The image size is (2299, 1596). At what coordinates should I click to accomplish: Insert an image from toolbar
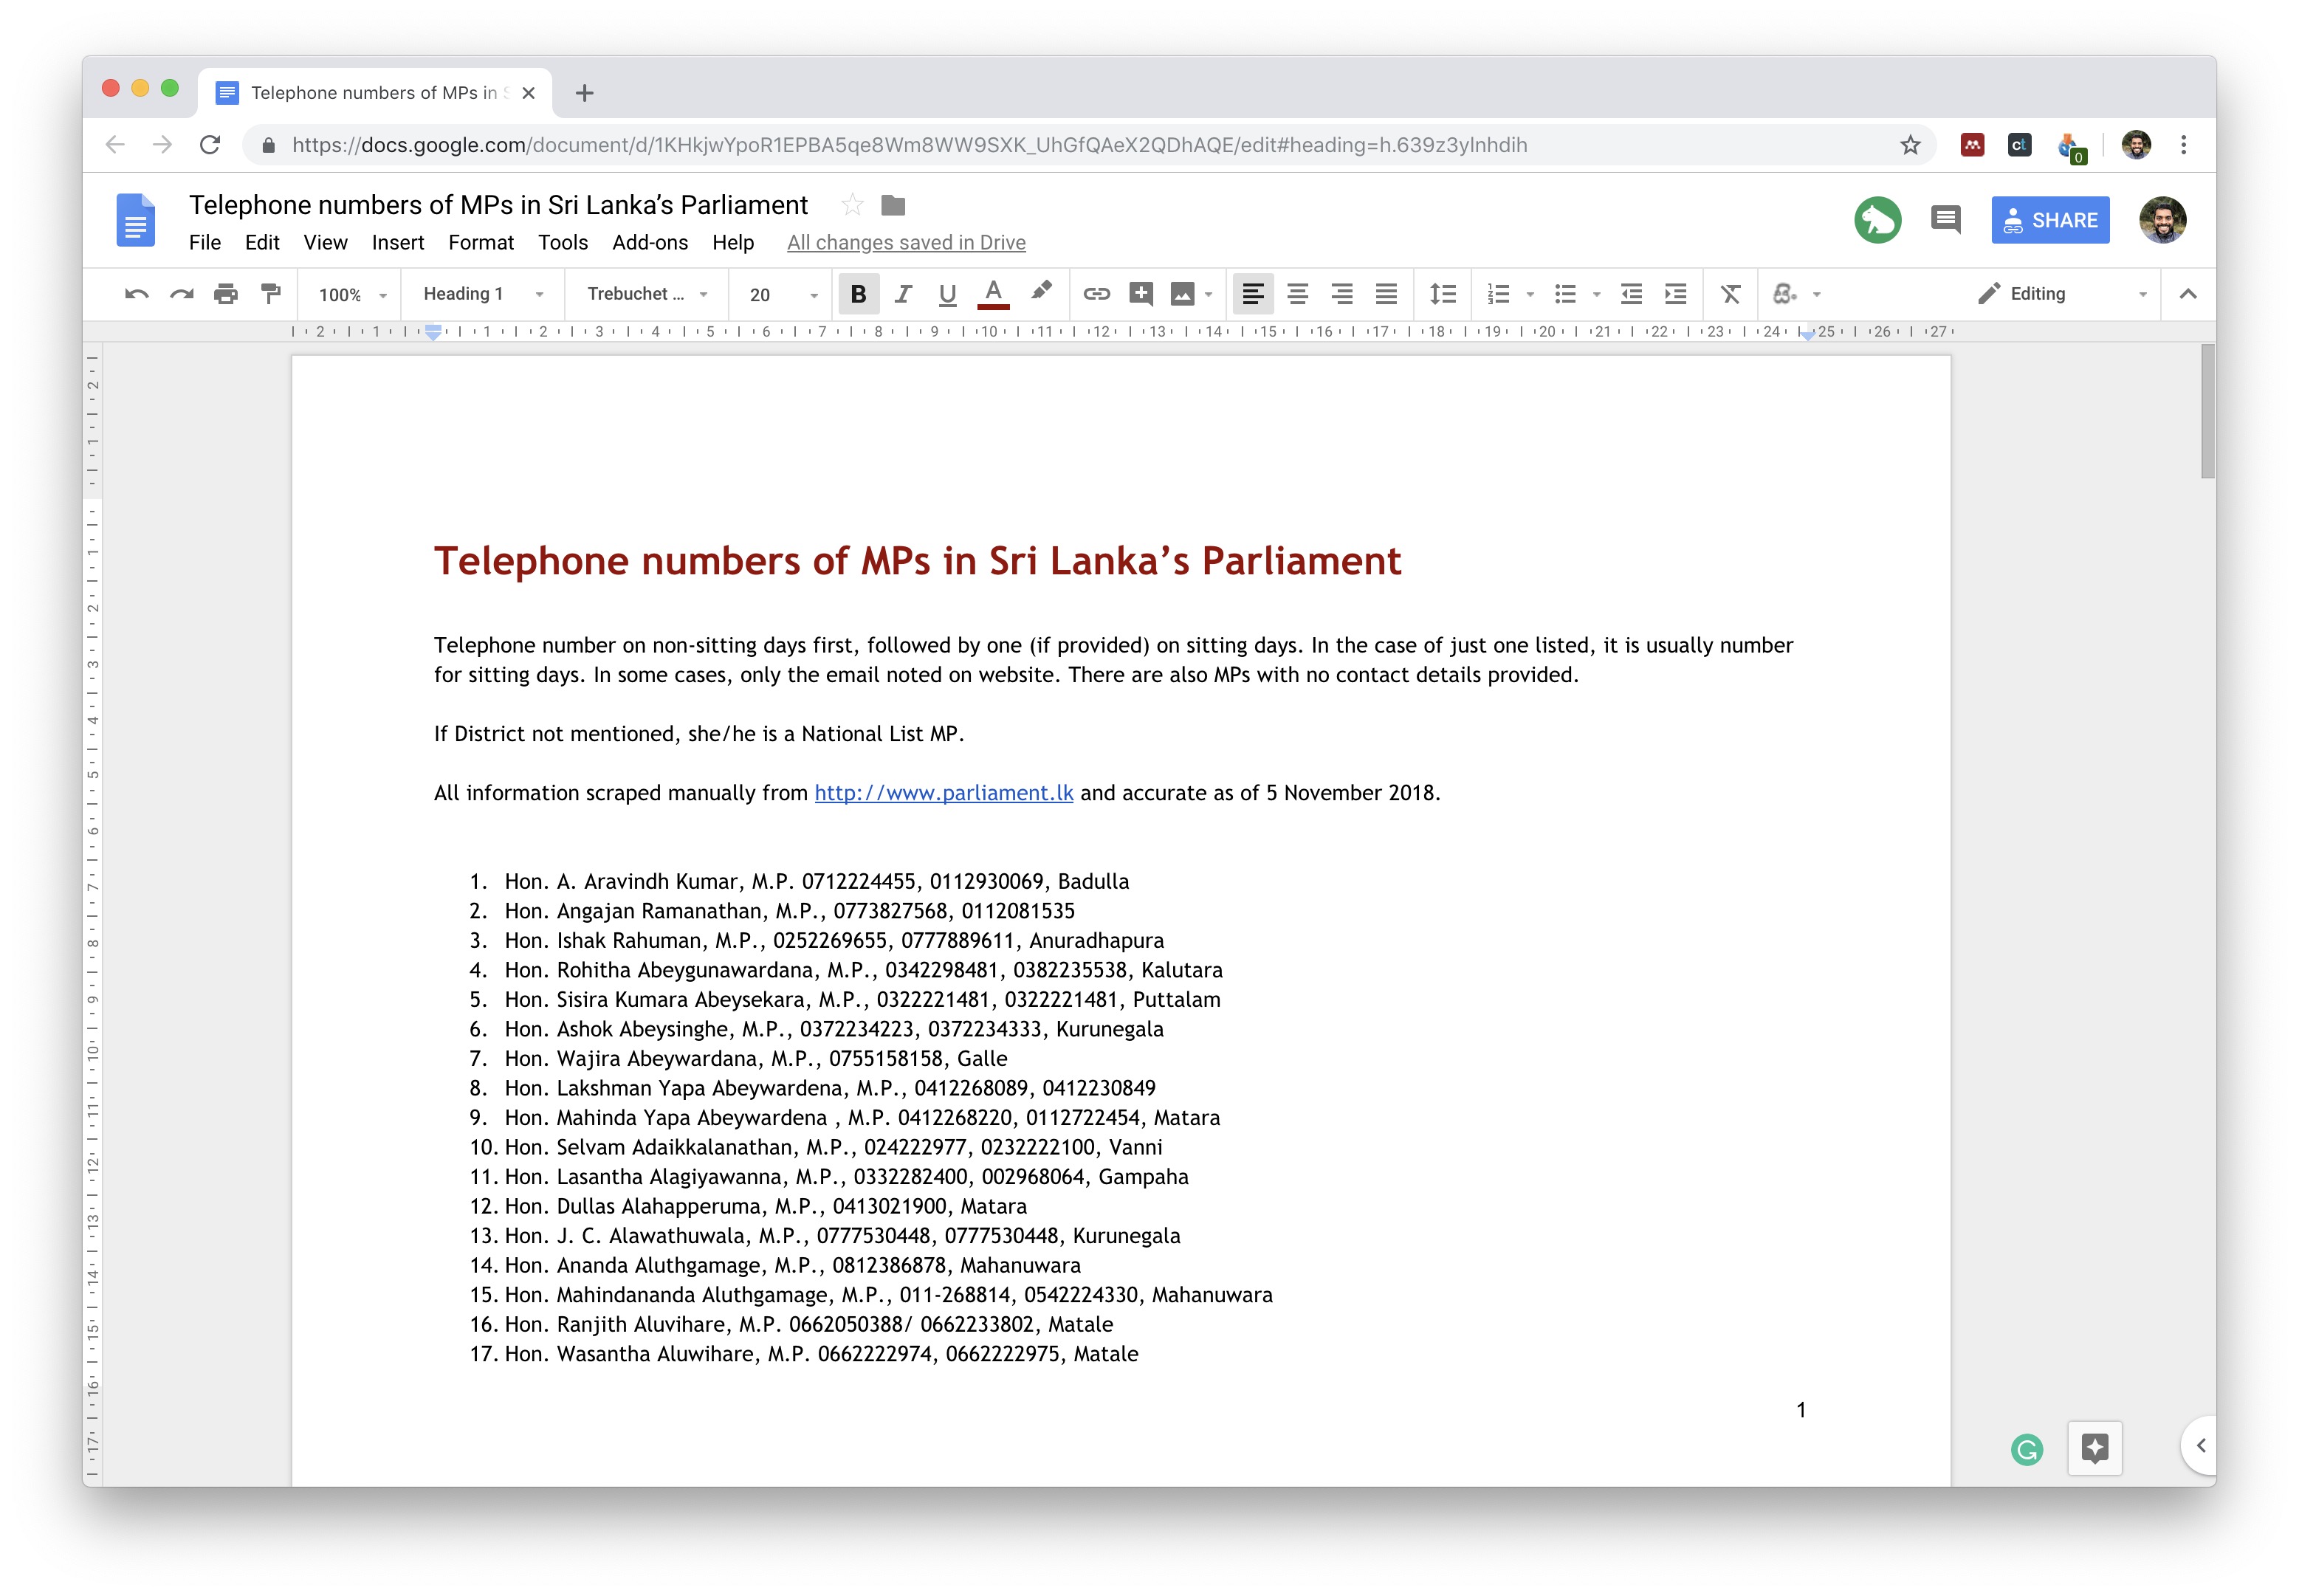click(x=1182, y=294)
